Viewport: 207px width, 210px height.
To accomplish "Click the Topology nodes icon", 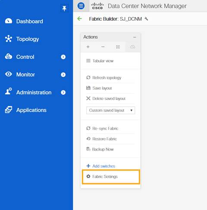I will pyautogui.click(x=9, y=39).
